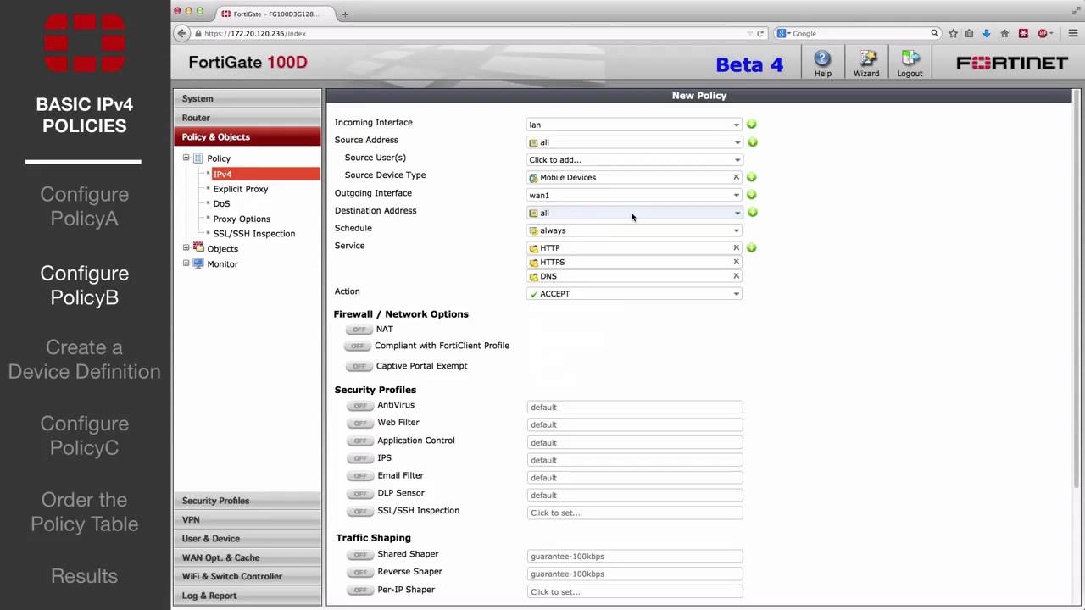Change Action from ACCEPT dropdown
The width and height of the screenshot is (1085, 610).
(x=634, y=294)
